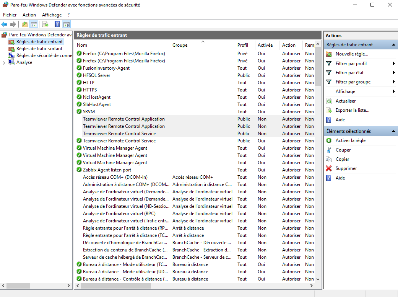Click the Copier icon

pyautogui.click(x=329, y=159)
